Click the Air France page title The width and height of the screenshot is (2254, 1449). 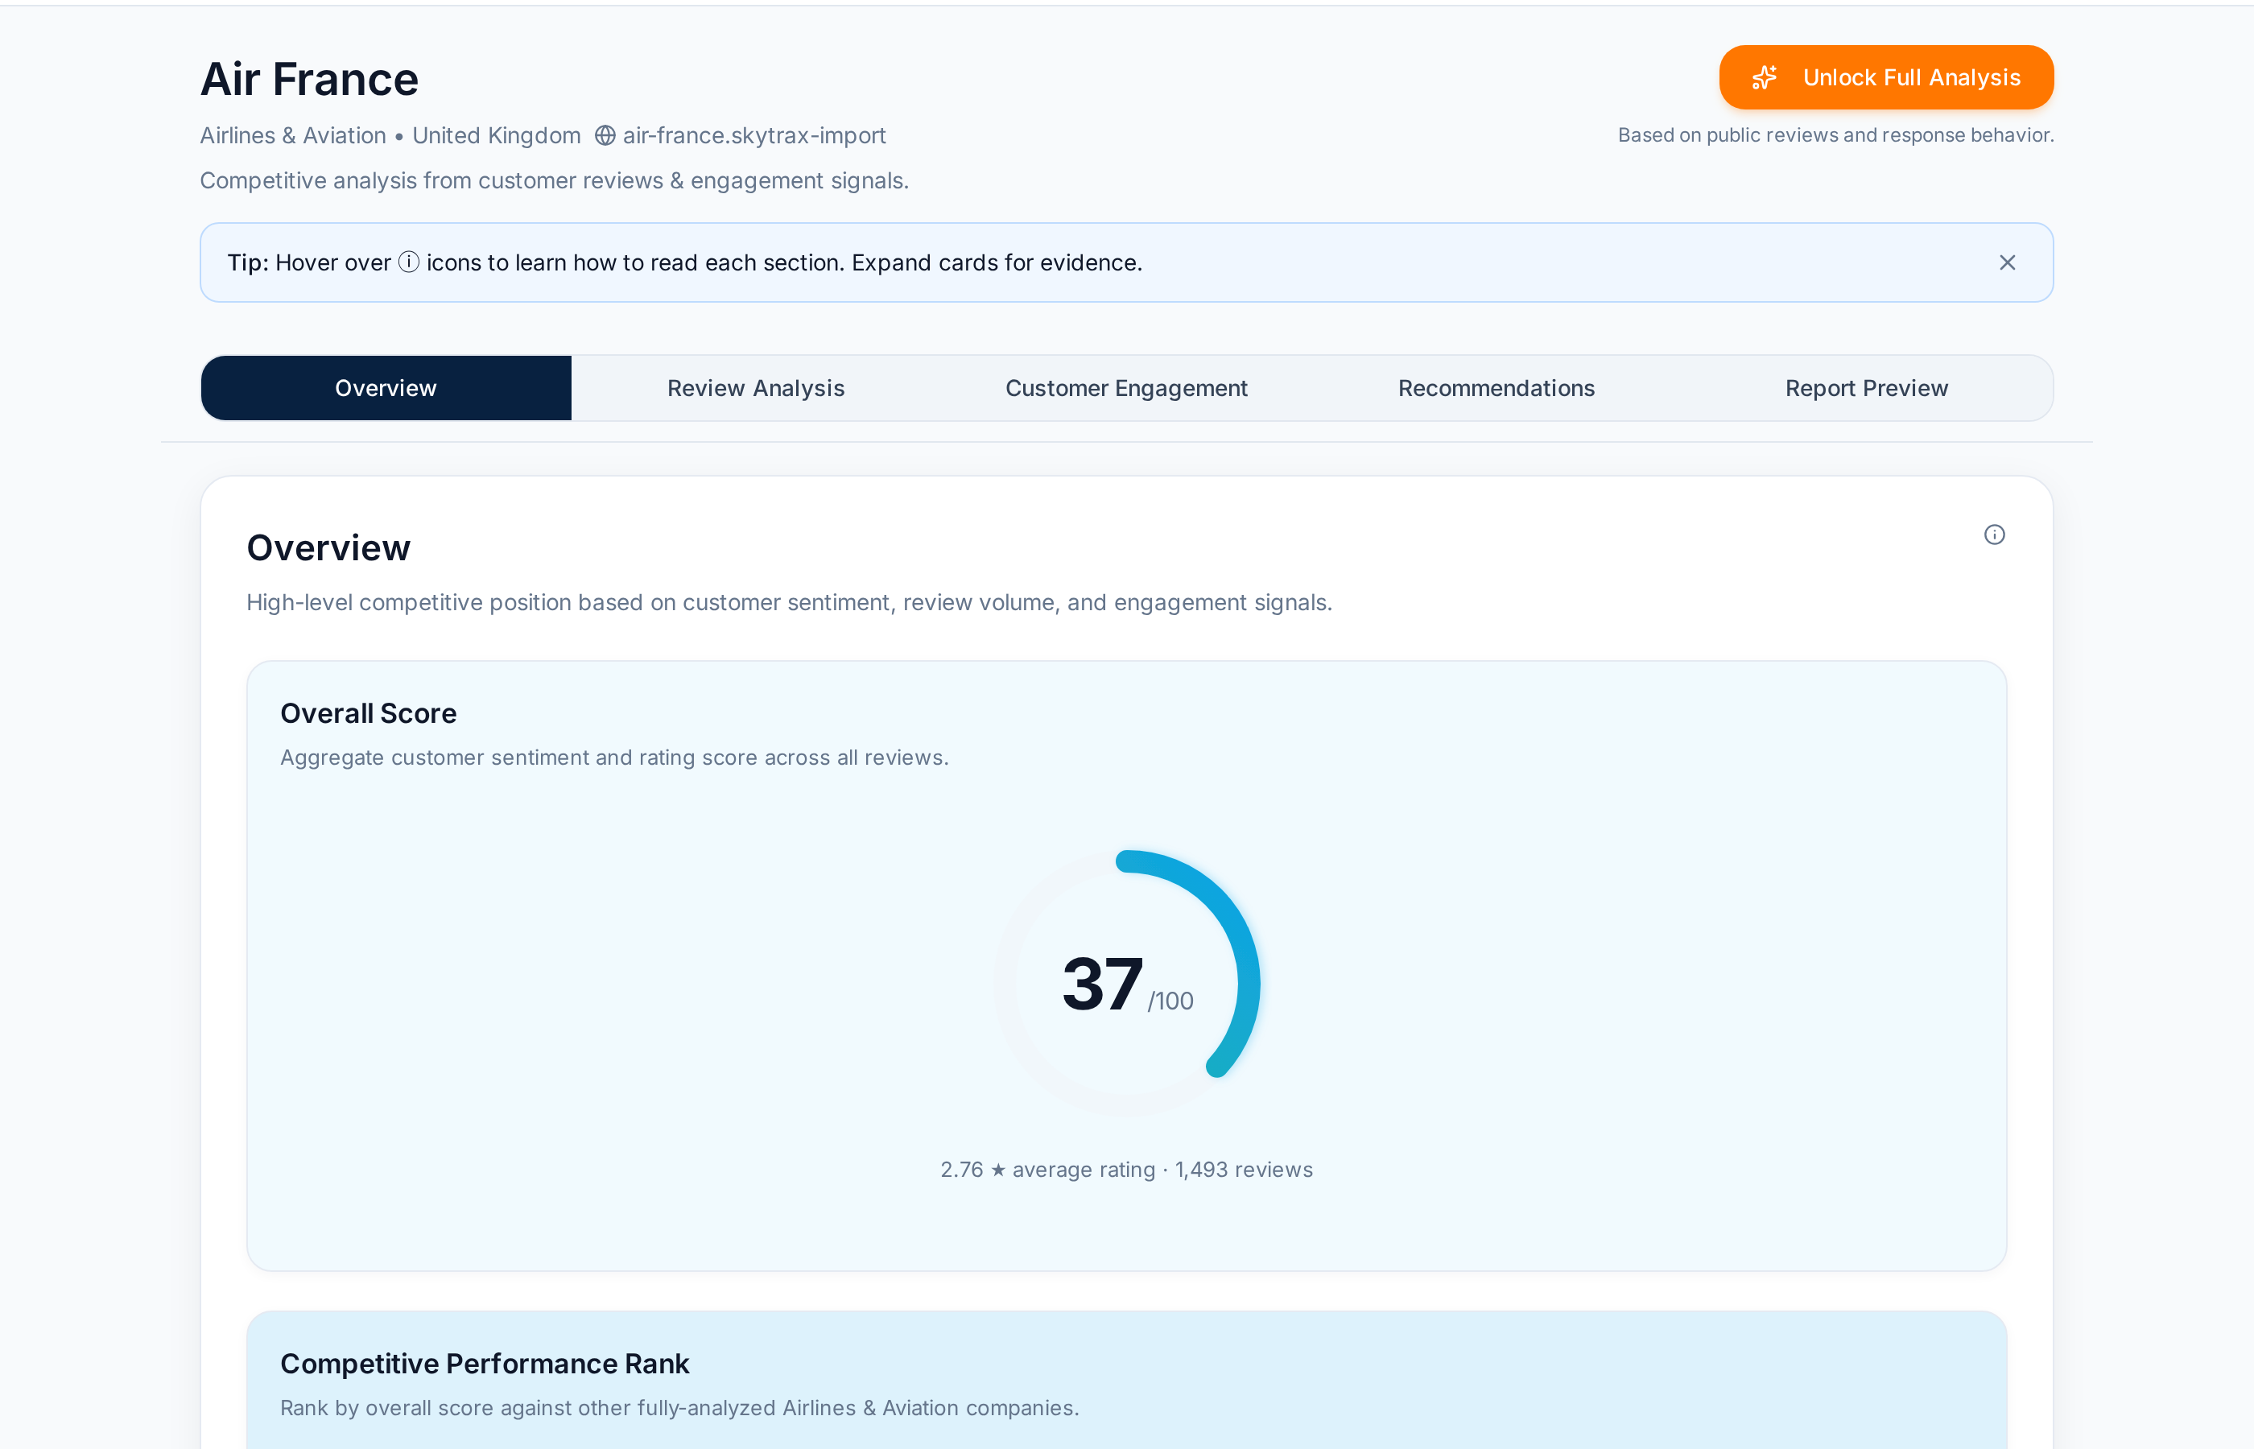(x=309, y=79)
